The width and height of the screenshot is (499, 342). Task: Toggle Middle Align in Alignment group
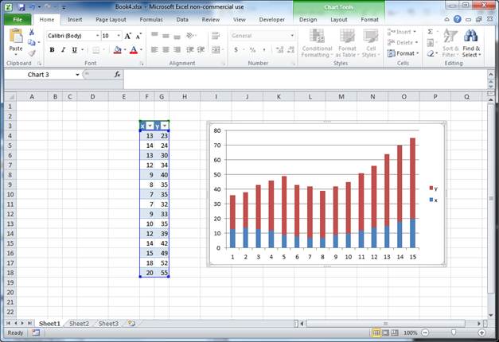(166, 36)
